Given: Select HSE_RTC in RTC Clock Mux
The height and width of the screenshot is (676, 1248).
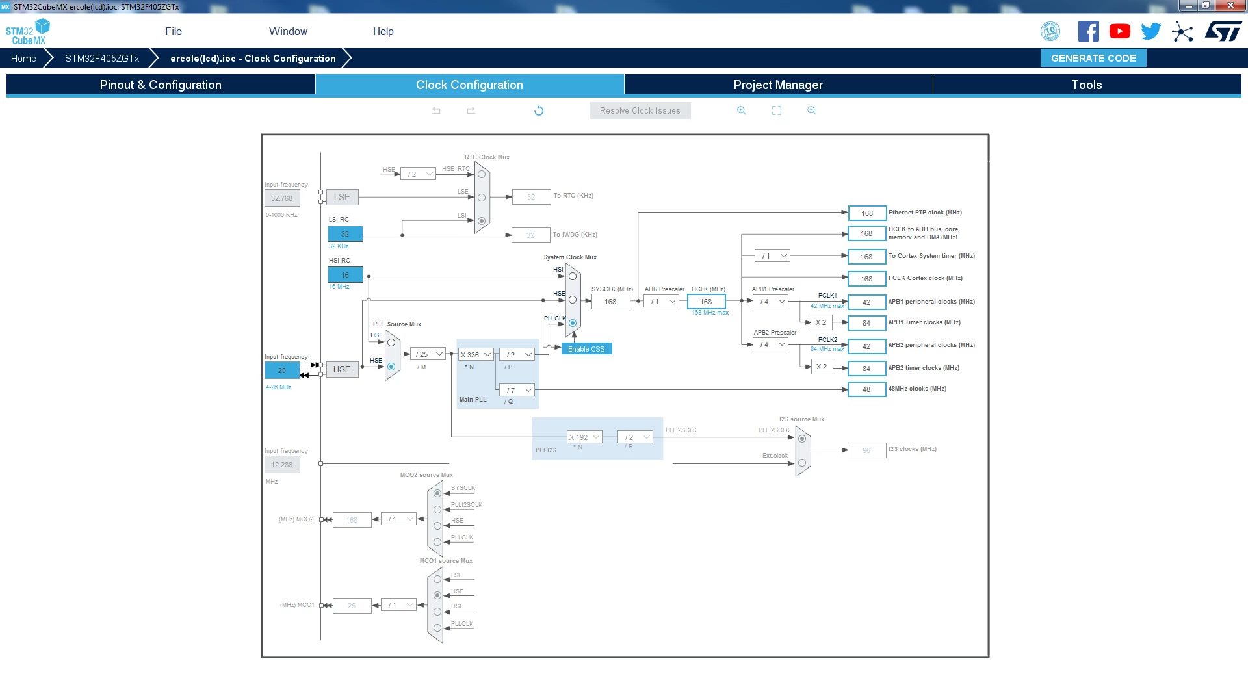Looking at the screenshot, I should 482,174.
